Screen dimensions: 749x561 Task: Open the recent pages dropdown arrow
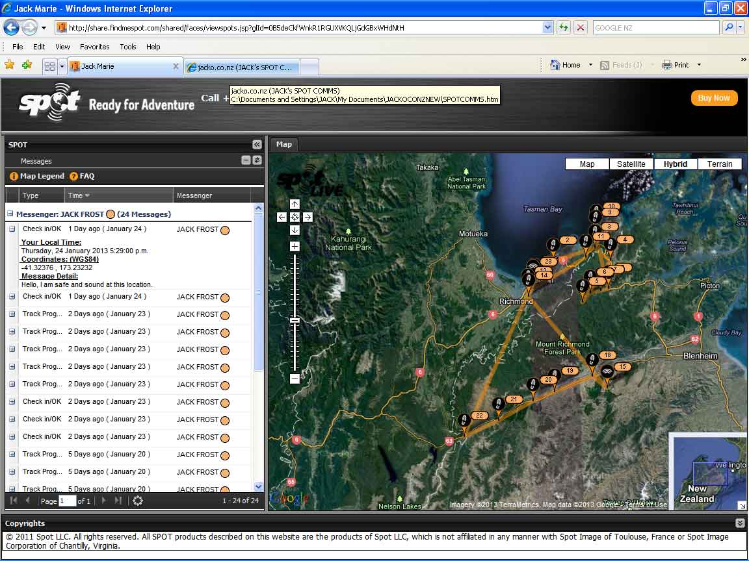click(44, 28)
